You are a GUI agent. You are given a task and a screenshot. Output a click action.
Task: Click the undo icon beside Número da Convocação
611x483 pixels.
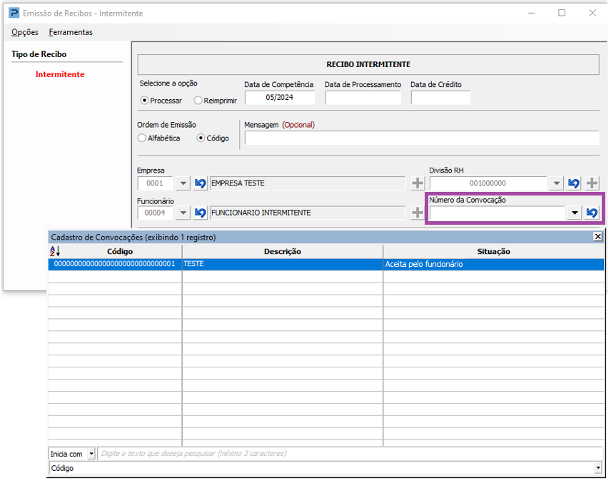tap(592, 213)
